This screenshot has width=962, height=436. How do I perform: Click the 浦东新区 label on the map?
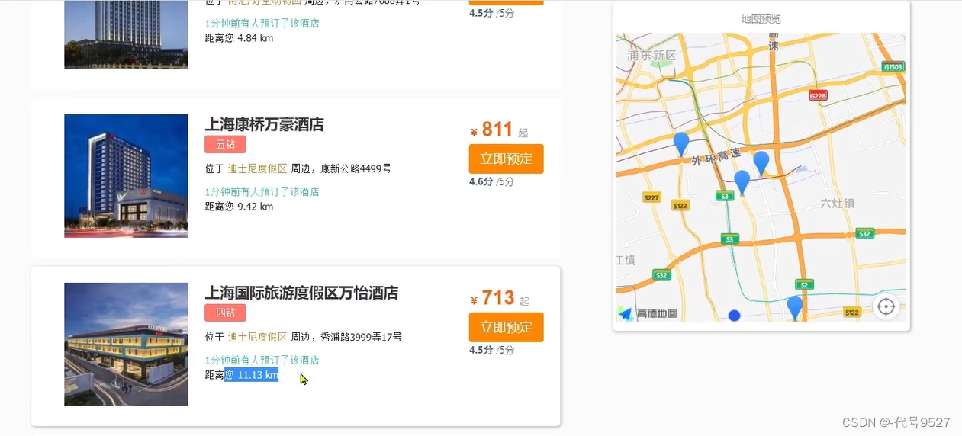pos(652,56)
